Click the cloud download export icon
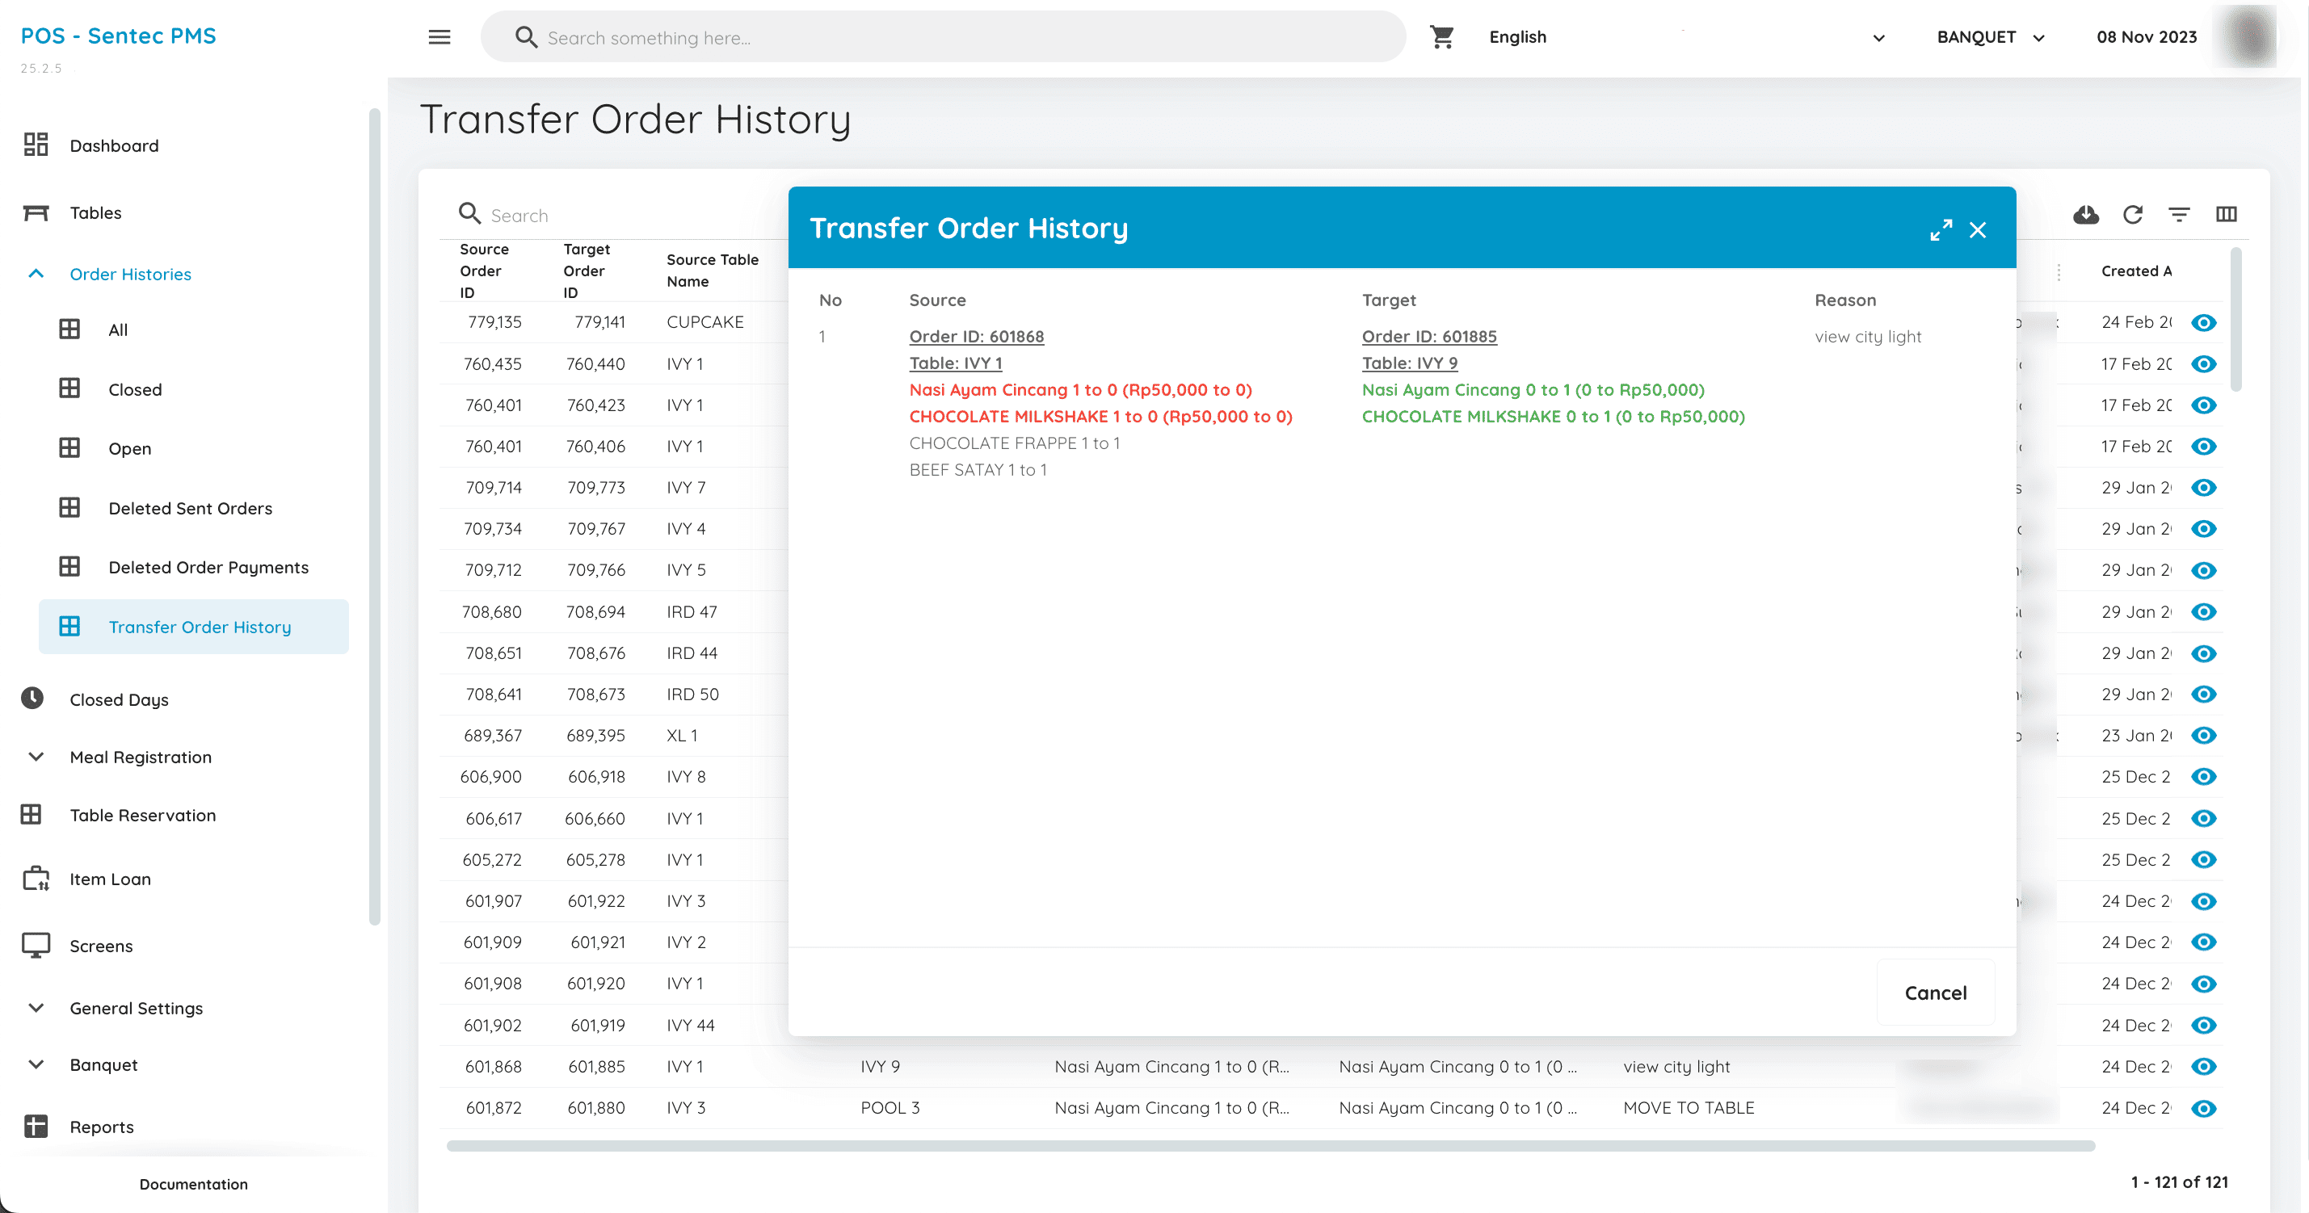 click(2086, 214)
